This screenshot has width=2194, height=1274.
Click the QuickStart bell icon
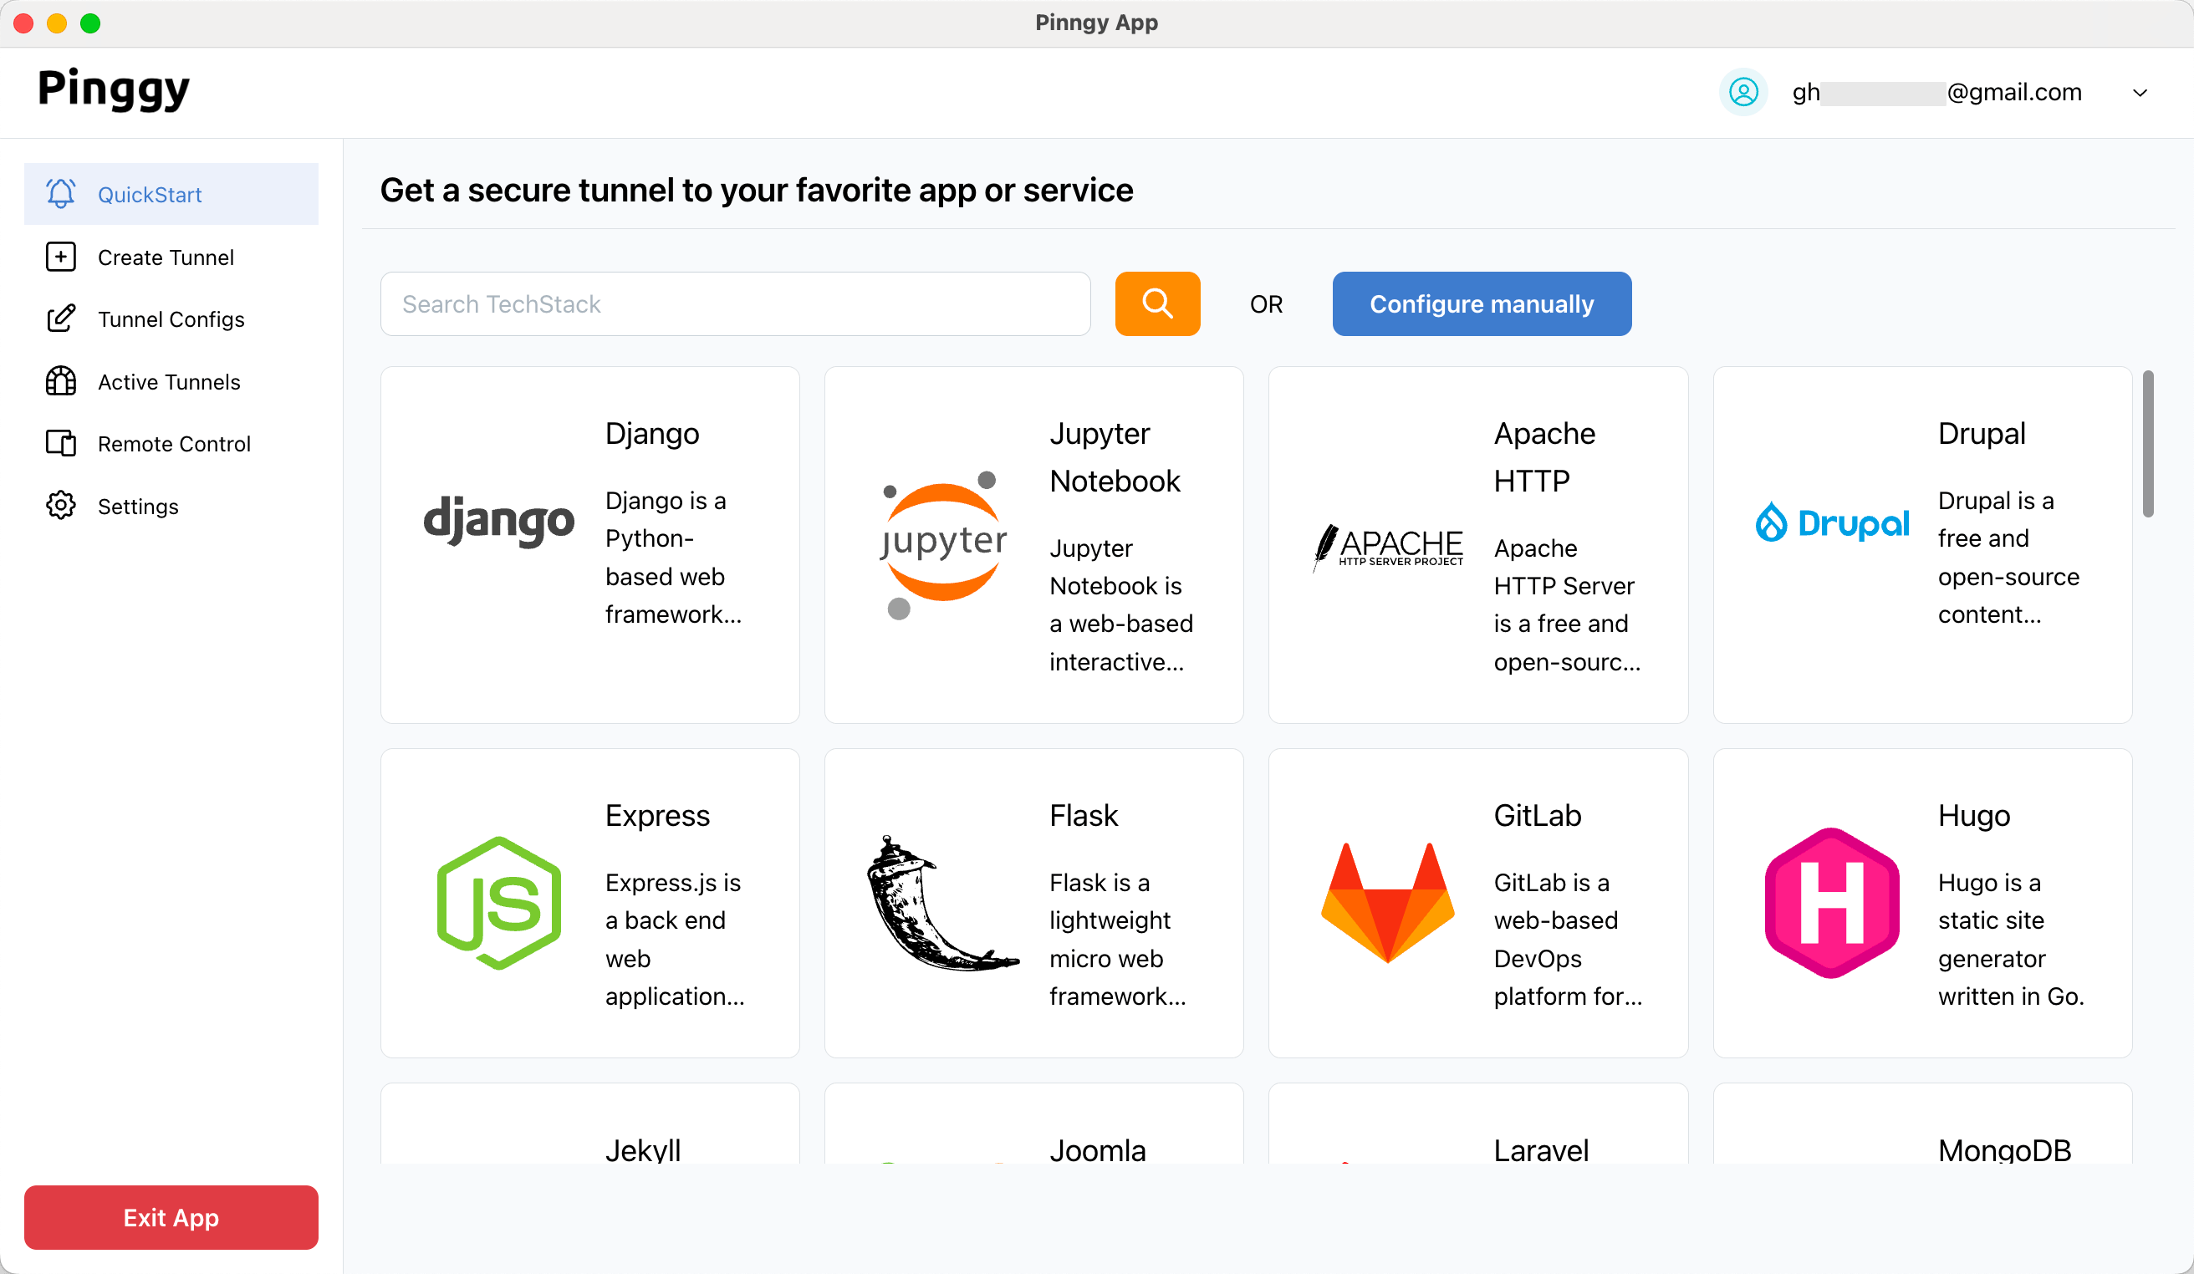pos(61,193)
